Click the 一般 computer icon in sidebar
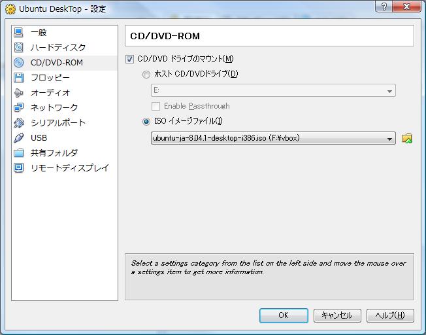426x335 pixels. pos(18,32)
